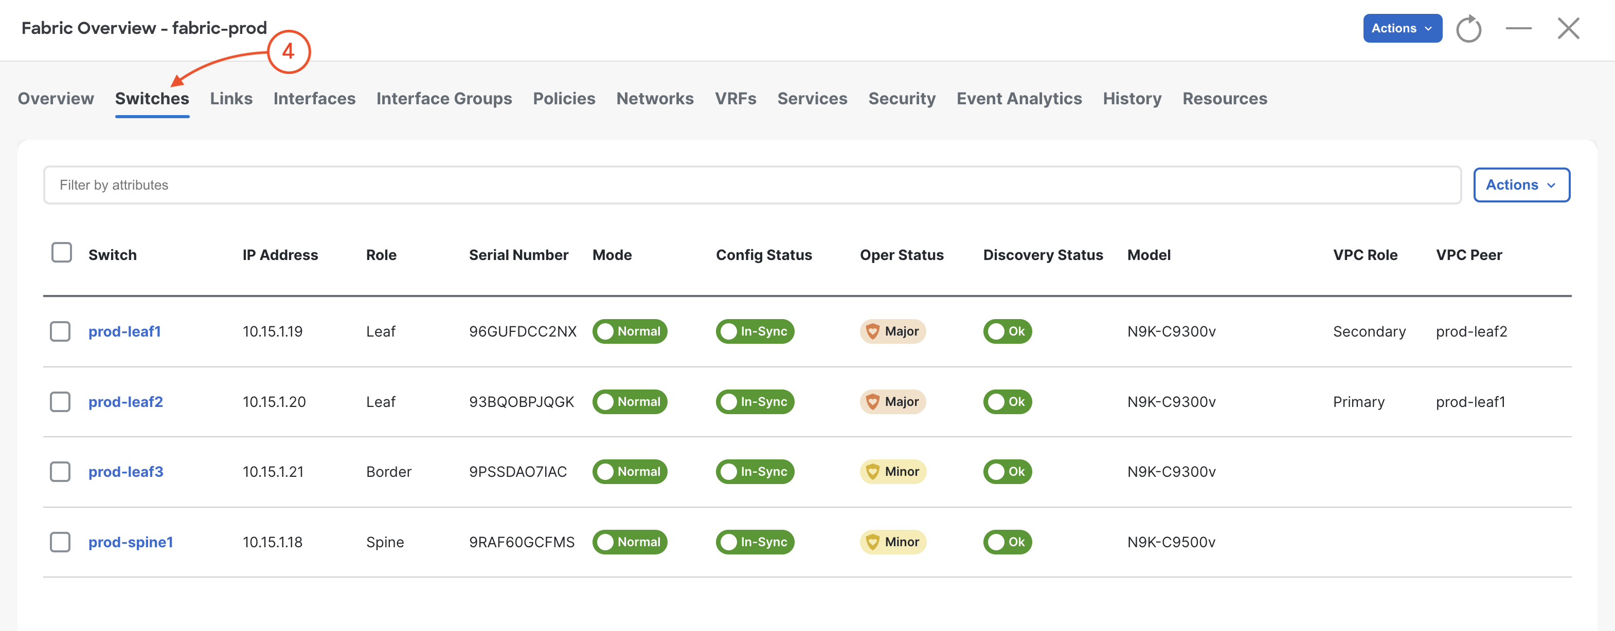This screenshot has width=1615, height=631.
Task: Click Ok discovery badge for prod-leaf2
Action: [1008, 402]
